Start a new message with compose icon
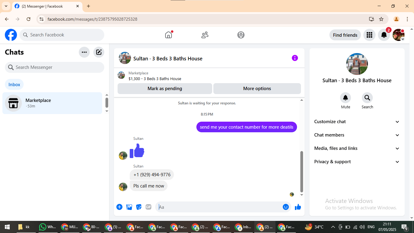Screen dimensions: 414x233 99,52
